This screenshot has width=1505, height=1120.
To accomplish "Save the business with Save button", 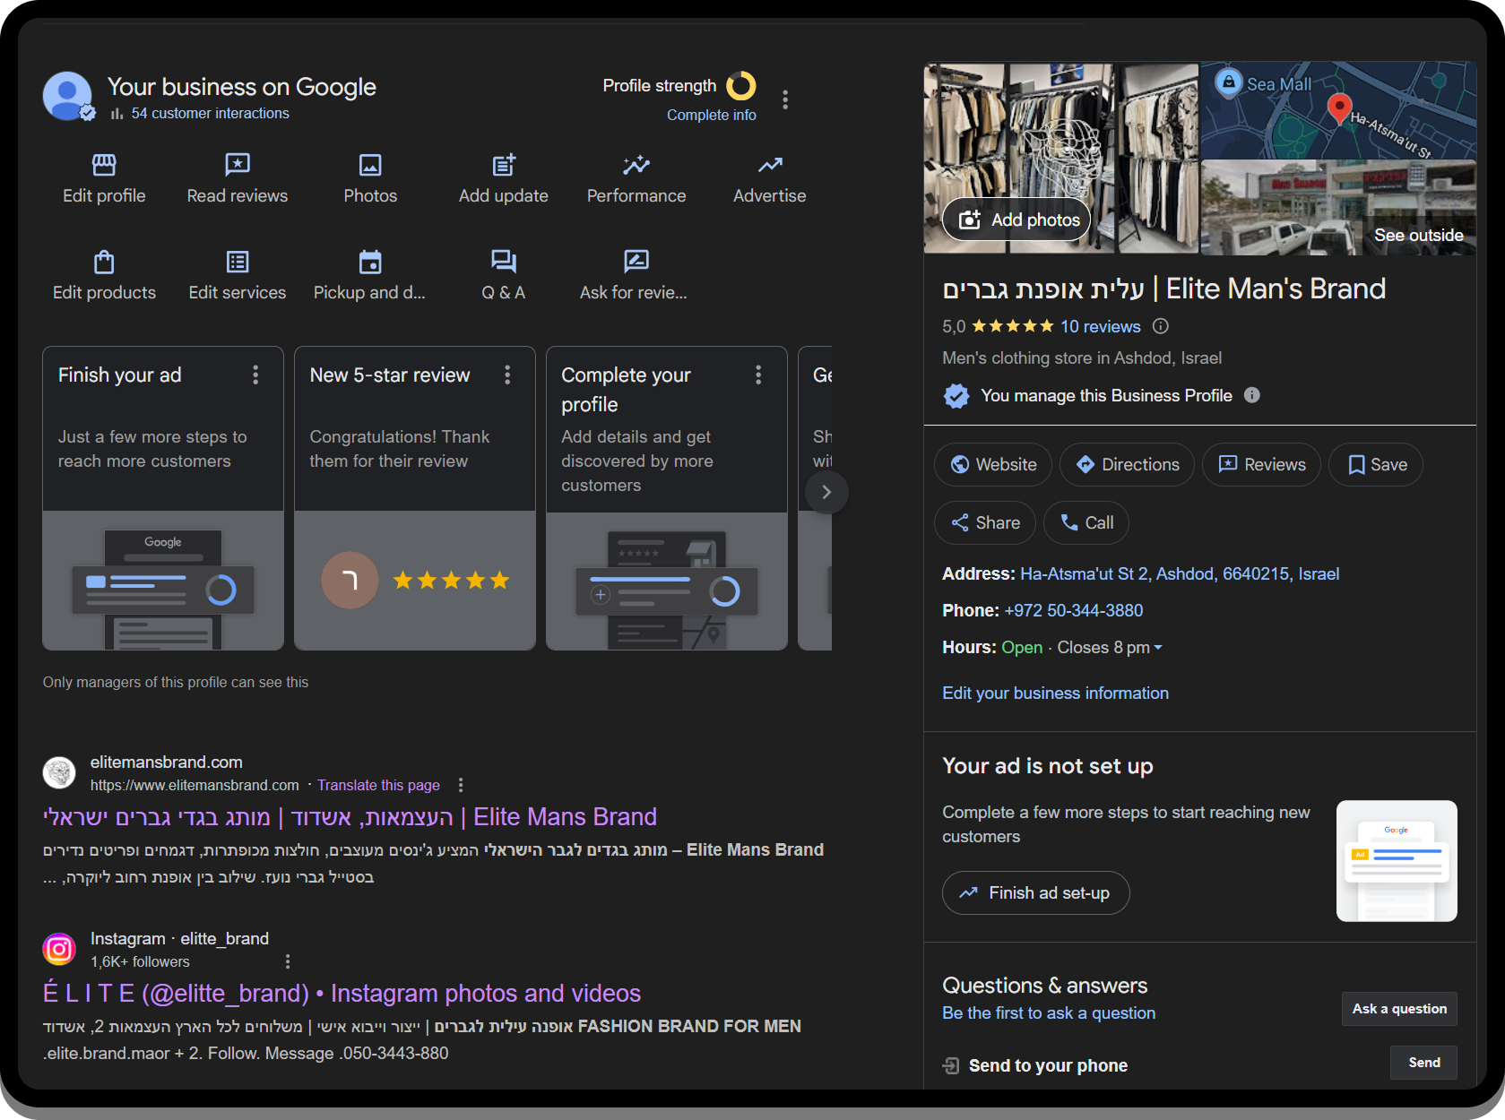I will pos(1376,465).
